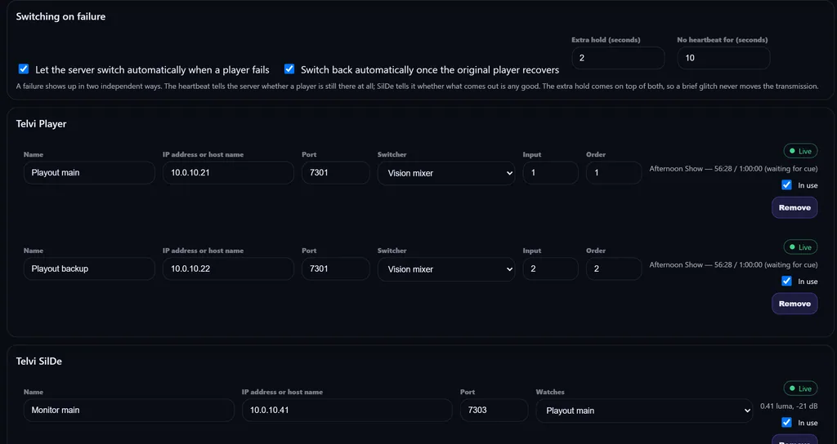Click Live status badge for Monitor main

tap(800, 388)
